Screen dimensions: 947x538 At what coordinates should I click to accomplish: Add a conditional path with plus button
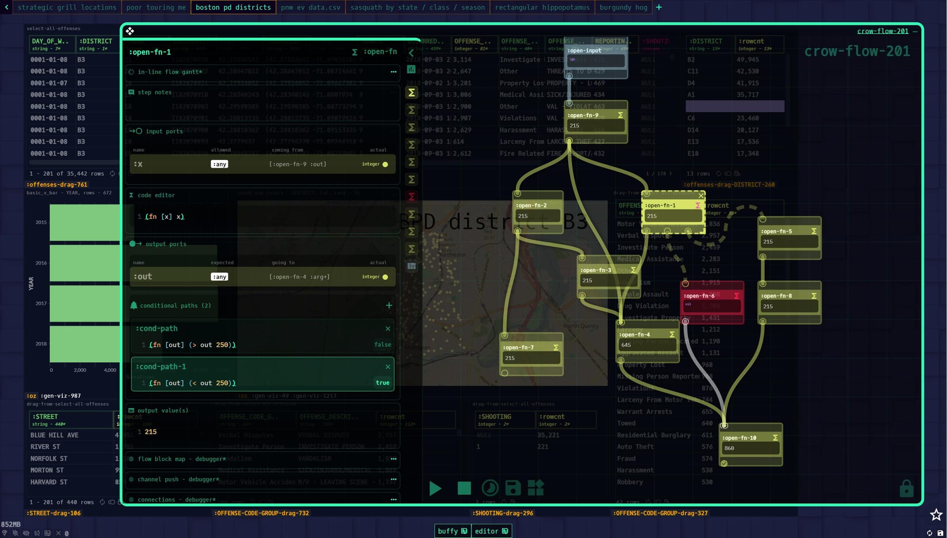pos(389,305)
